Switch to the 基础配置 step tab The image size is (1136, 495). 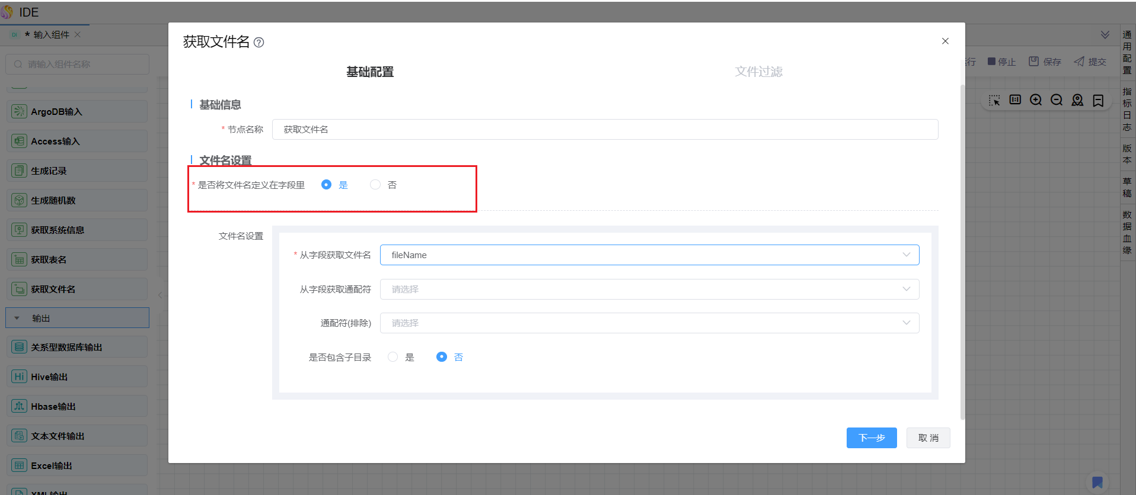coord(370,72)
